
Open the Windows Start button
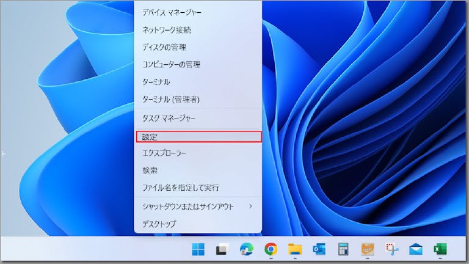pyautogui.click(x=198, y=249)
